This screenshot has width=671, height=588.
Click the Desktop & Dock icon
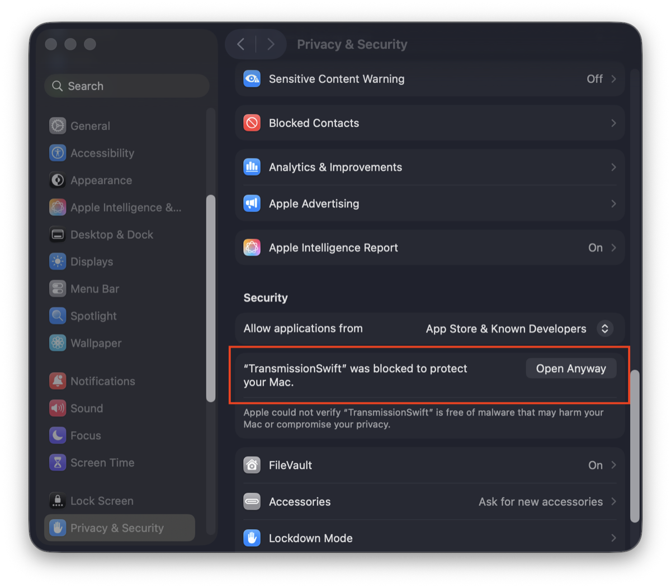tap(58, 234)
